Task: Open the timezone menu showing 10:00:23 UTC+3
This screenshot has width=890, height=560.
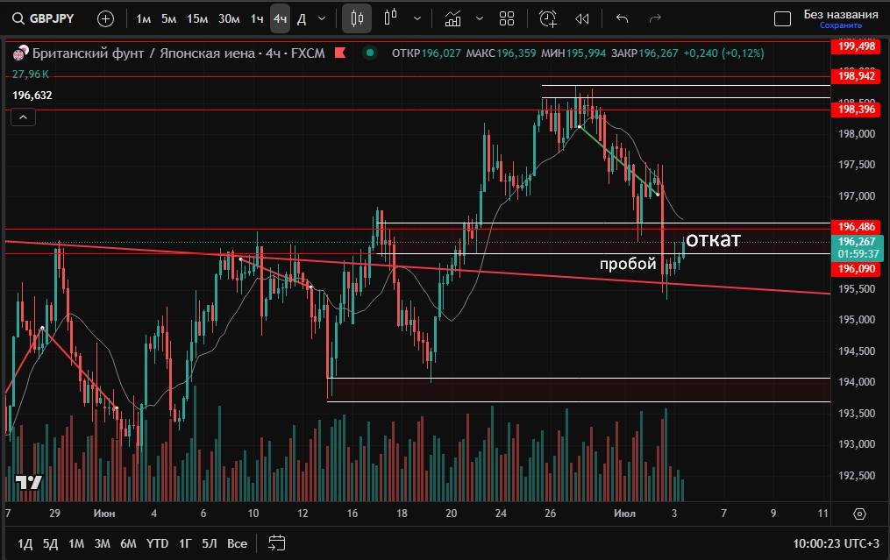Action: [x=837, y=543]
